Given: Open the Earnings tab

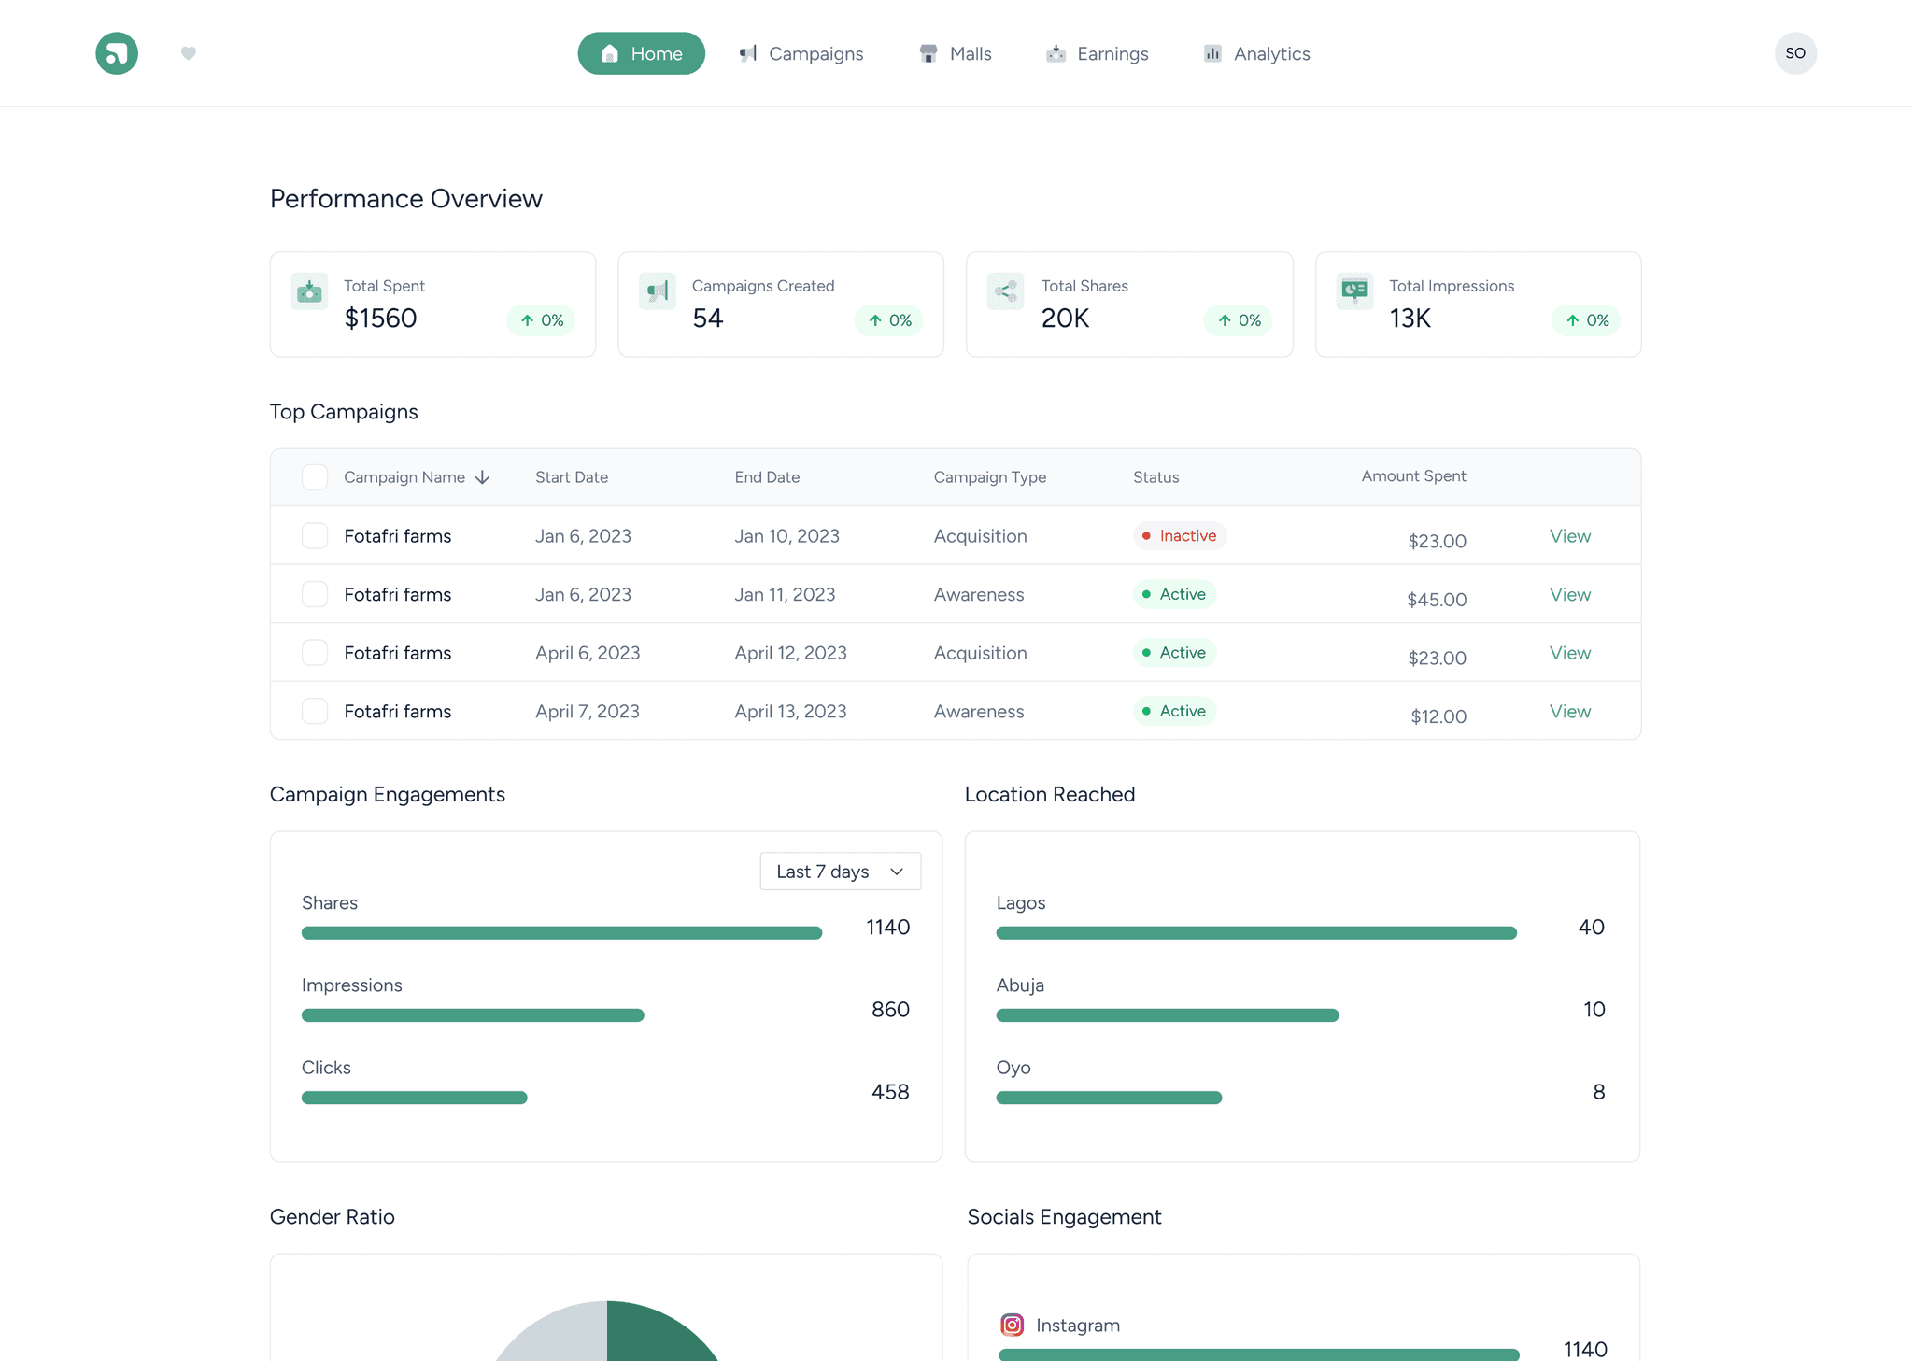Looking at the screenshot, I should click(1098, 53).
